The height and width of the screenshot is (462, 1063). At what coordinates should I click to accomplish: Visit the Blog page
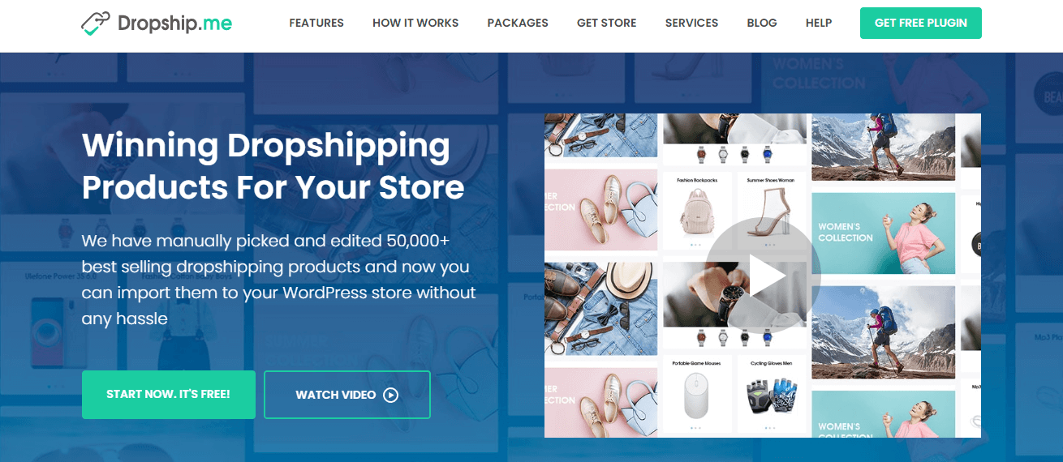coord(762,23)
